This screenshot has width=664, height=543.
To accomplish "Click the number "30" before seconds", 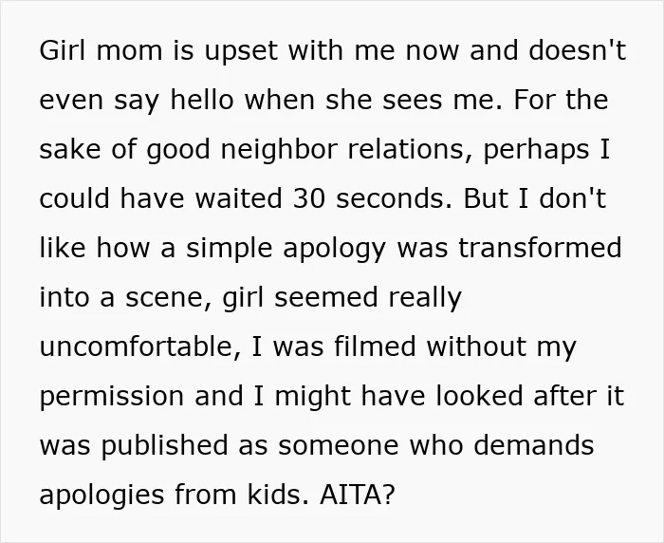I will point(309,198).
